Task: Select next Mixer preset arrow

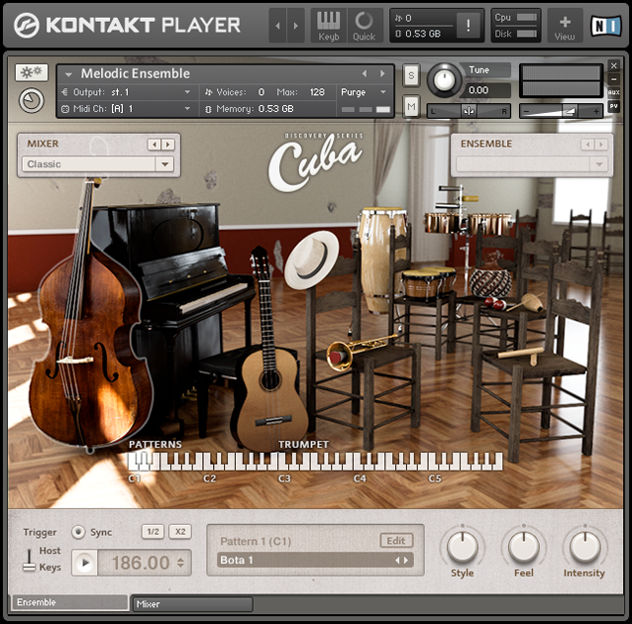Action: click(x=167, y=145)
